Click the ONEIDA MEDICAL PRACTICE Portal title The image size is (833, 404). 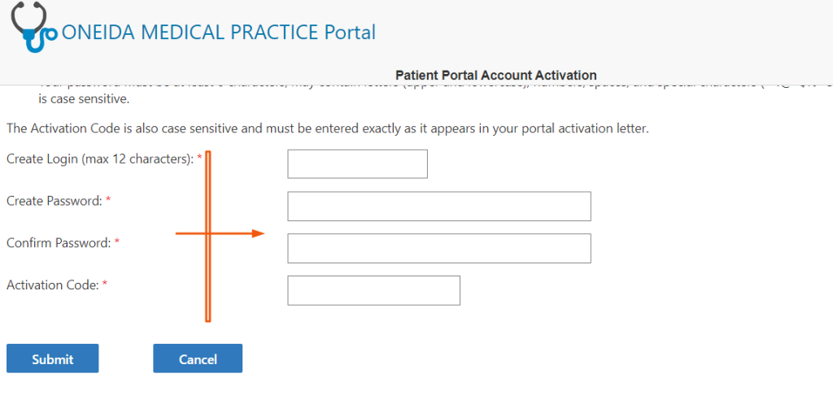pyautogui.click(x=219, y=33)
